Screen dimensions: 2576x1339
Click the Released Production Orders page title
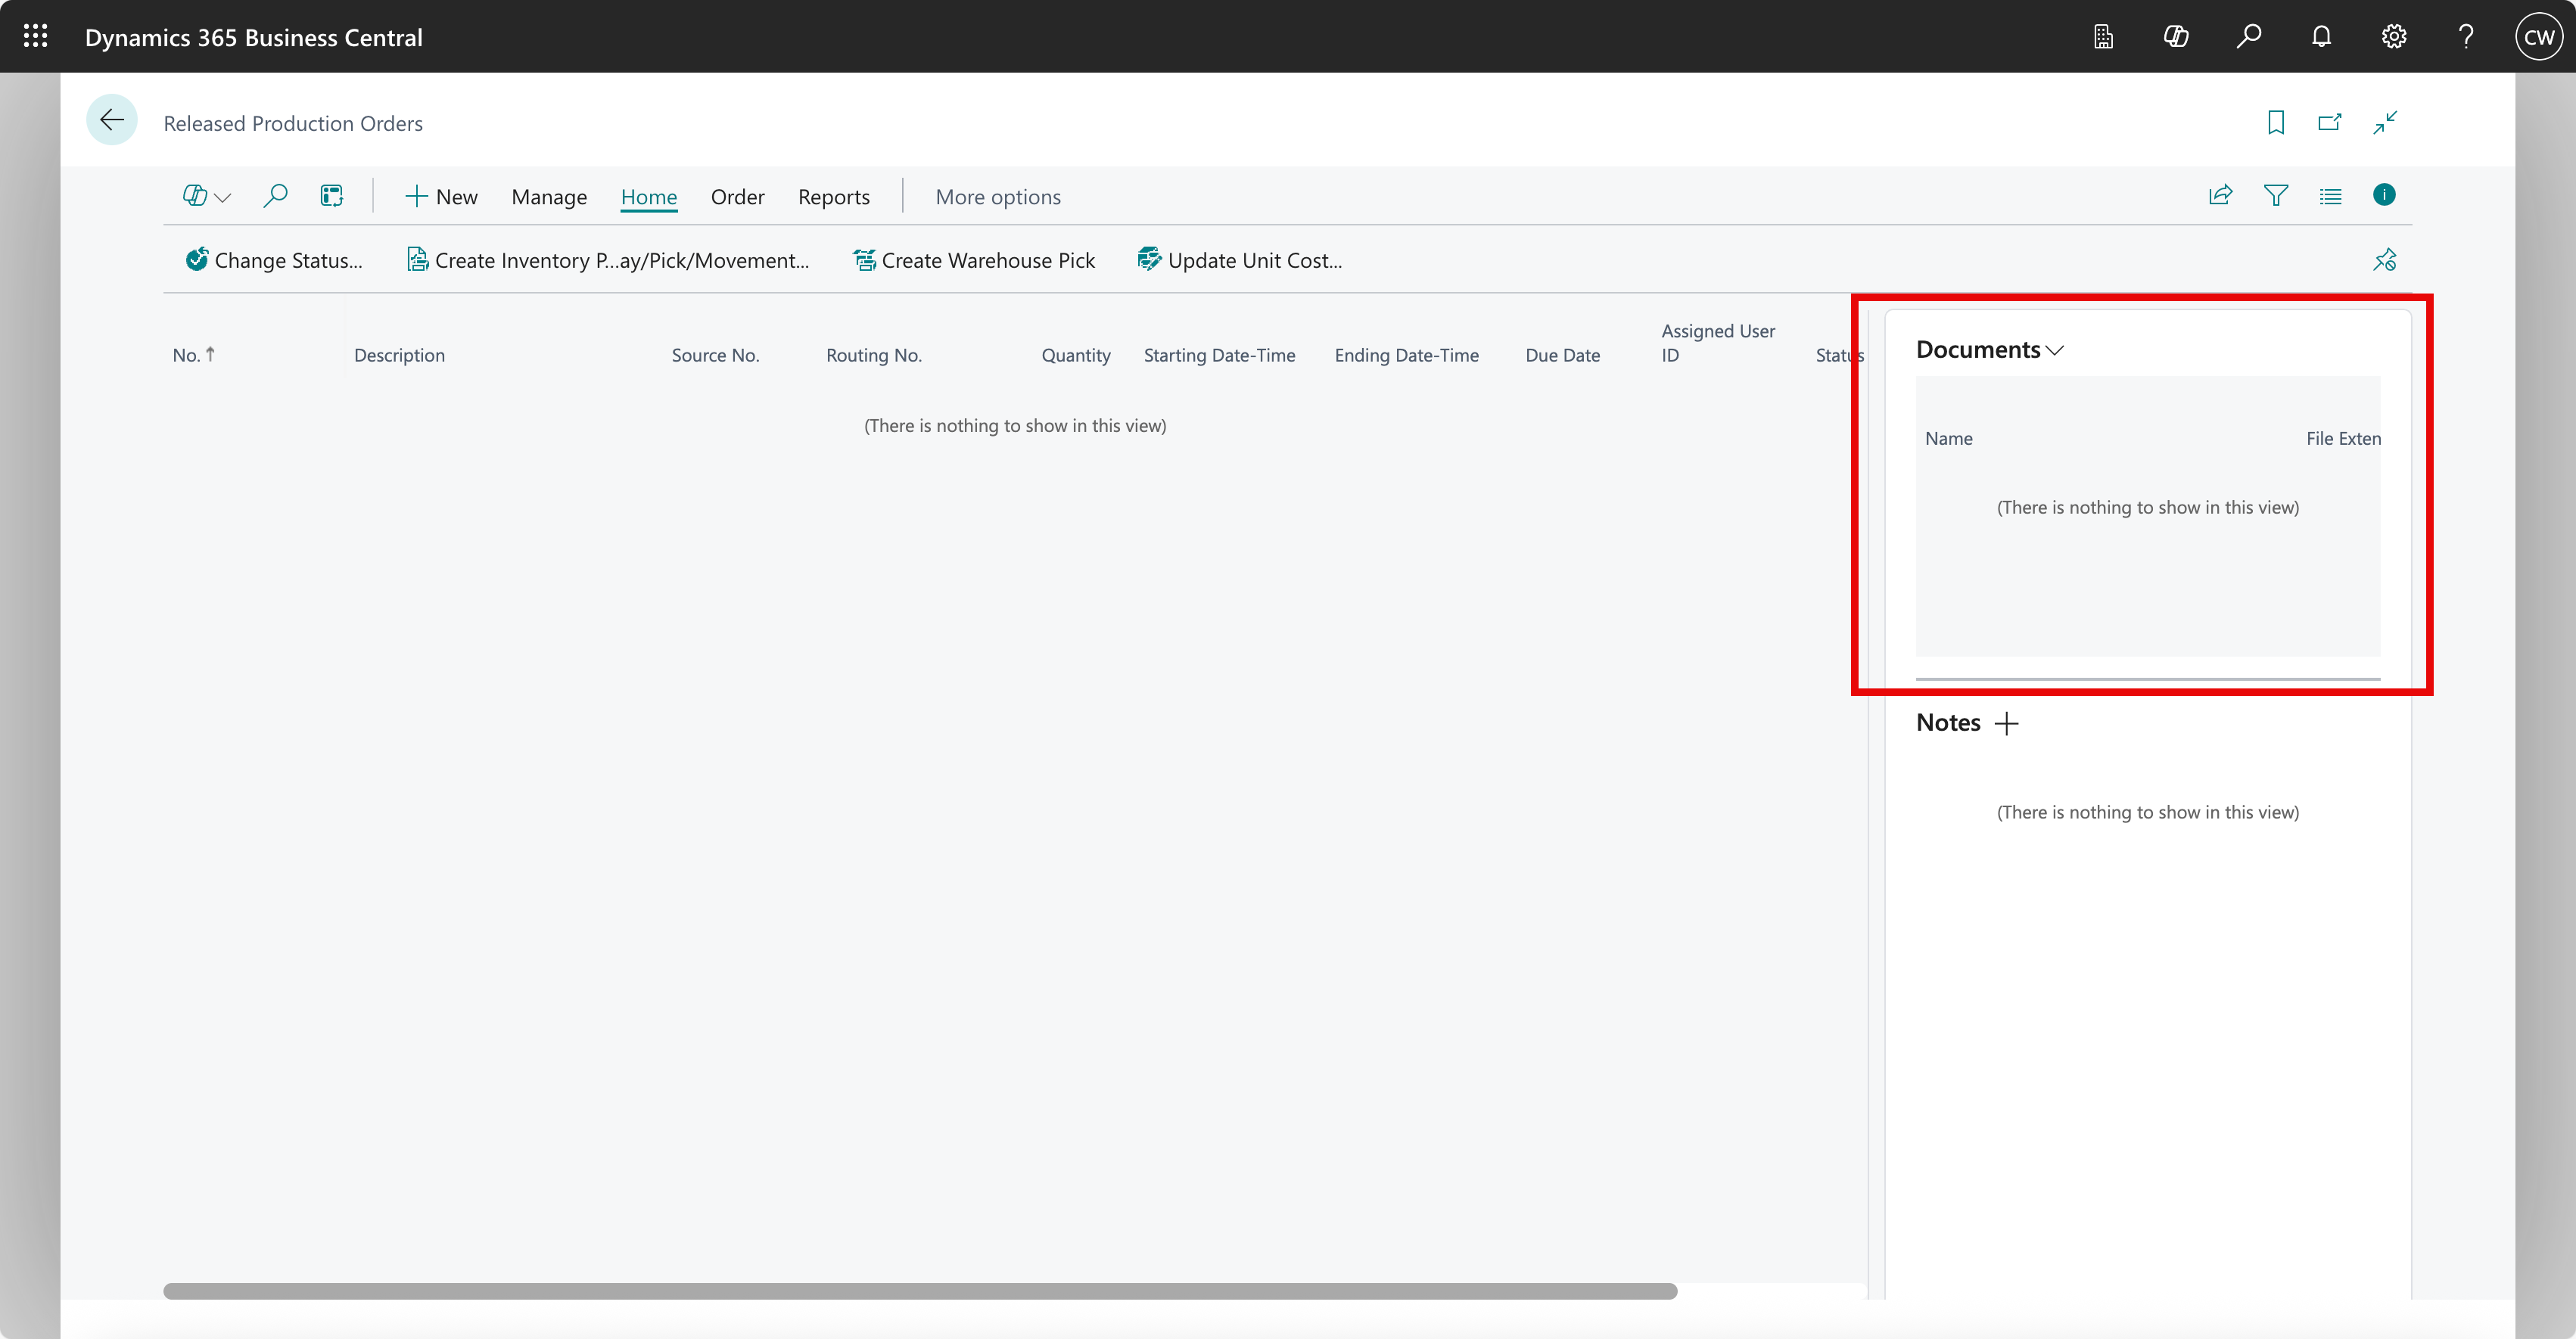pos(293,123)
